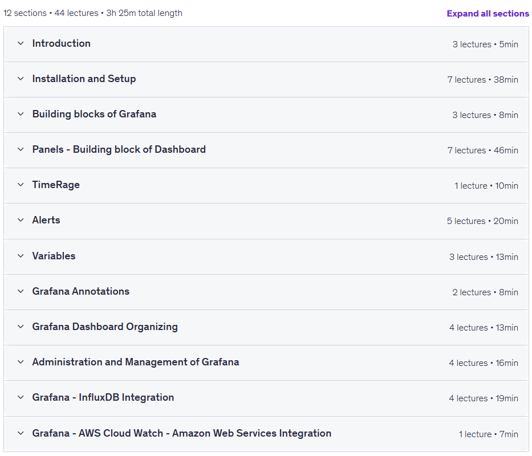Screen dimensions: 532x456
Task: Expand the Variables section chevron
Action: pyautogui.click(x=21, y=256)
